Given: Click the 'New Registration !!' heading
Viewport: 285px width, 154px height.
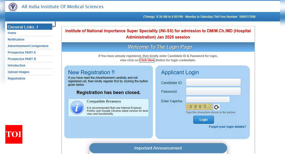Looking at the screenshot, I should pos(91,72).
